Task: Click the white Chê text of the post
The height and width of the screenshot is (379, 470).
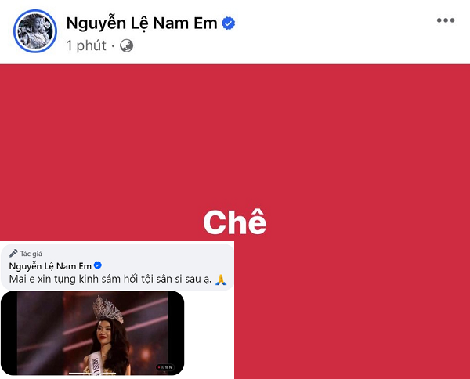Action: (235, 222)
